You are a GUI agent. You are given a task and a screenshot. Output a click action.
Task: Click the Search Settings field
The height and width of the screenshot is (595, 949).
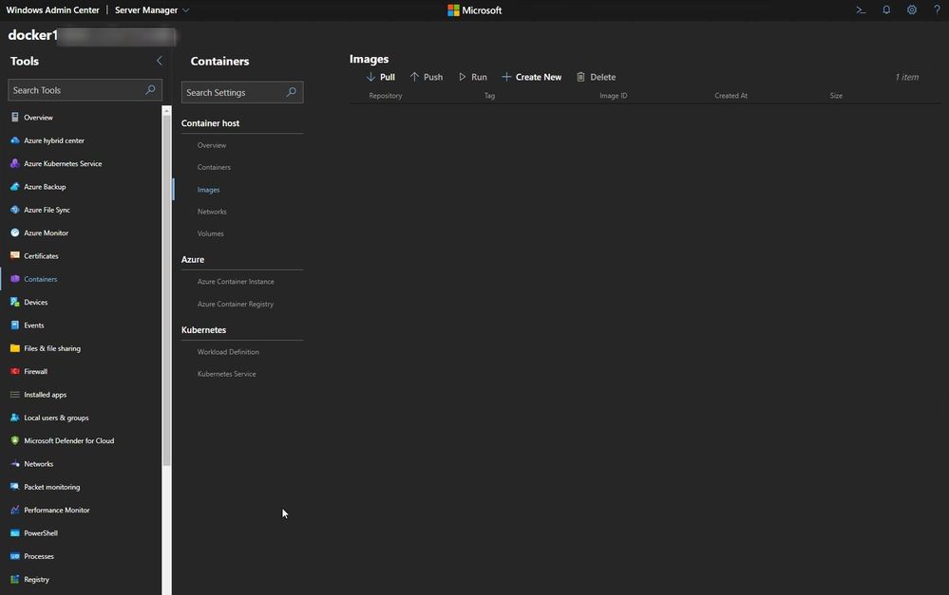[242, 92]
